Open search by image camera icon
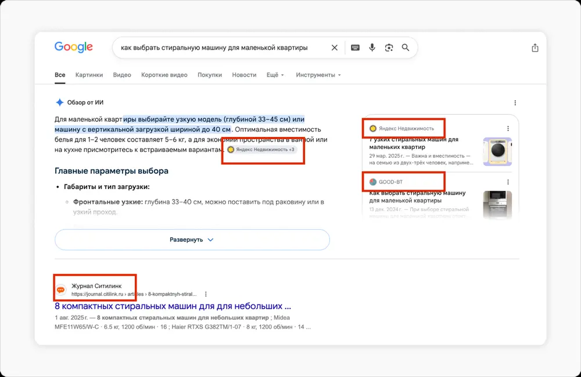The image size is (581, 377). (x=389, y=48)
